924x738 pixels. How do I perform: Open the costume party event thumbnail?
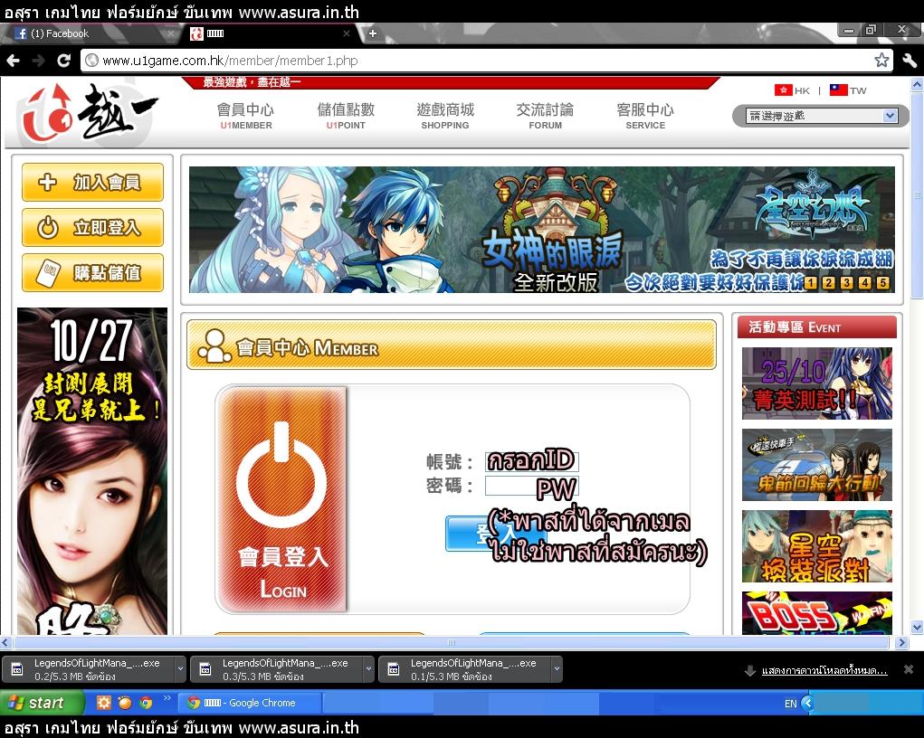816,546
